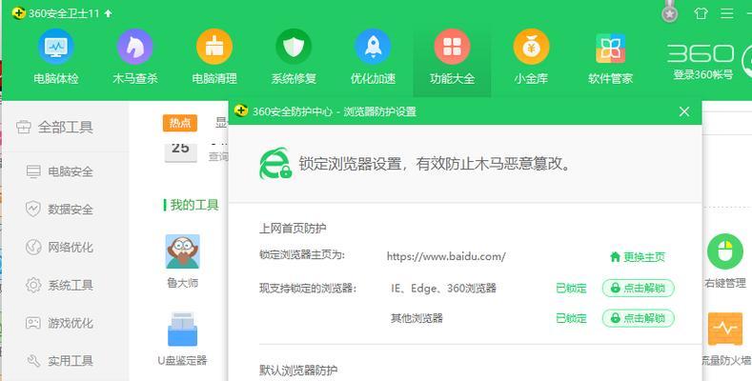Viewport: 752px width, 381px height.
Task: Select 系统工具 sidebar category
Action: click(59, 285)
